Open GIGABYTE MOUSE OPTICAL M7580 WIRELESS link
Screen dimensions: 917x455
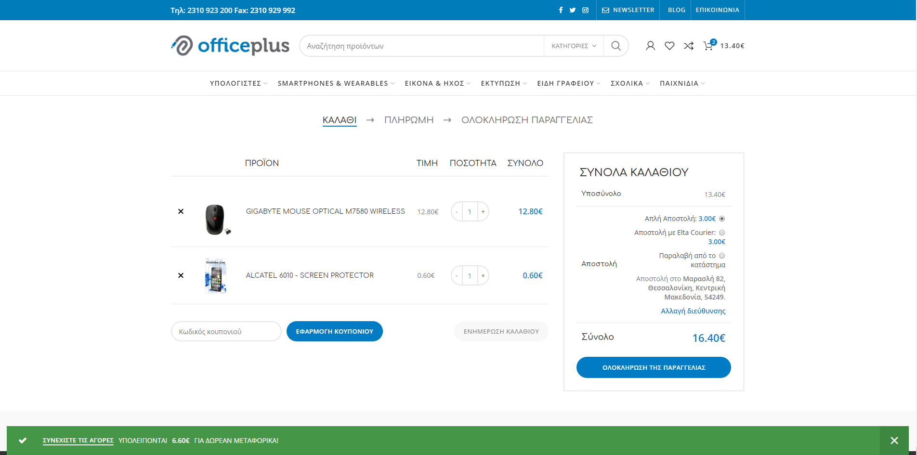point(326,211)
